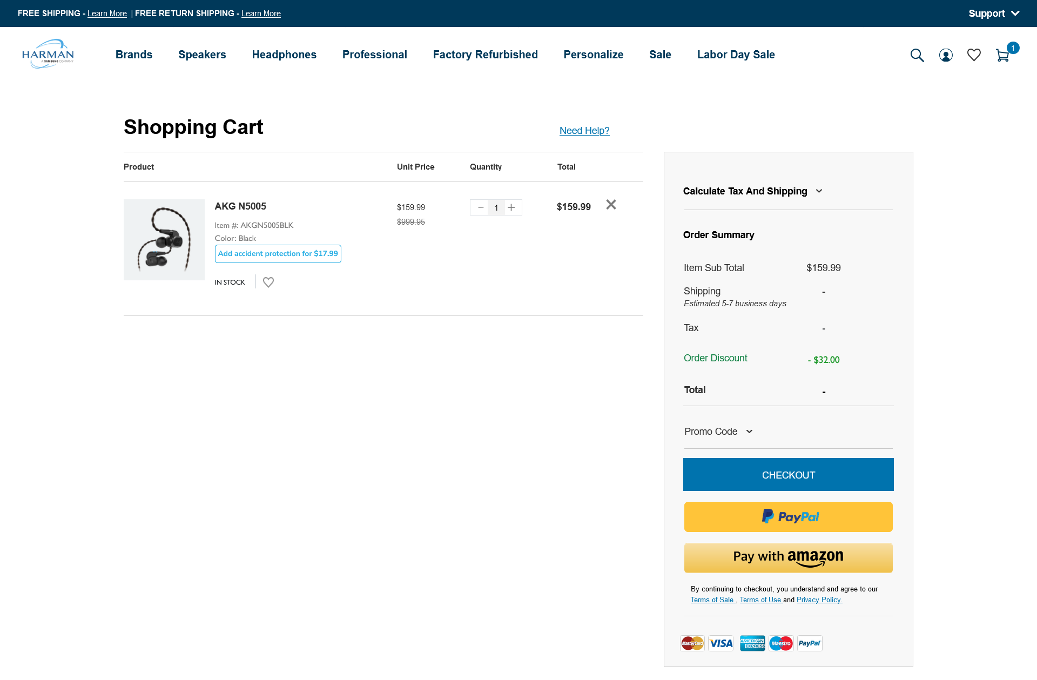This screenshot has height=680, width=1037.
Task: Open the Labor Day Sale menu
Action: pos(736,55)
